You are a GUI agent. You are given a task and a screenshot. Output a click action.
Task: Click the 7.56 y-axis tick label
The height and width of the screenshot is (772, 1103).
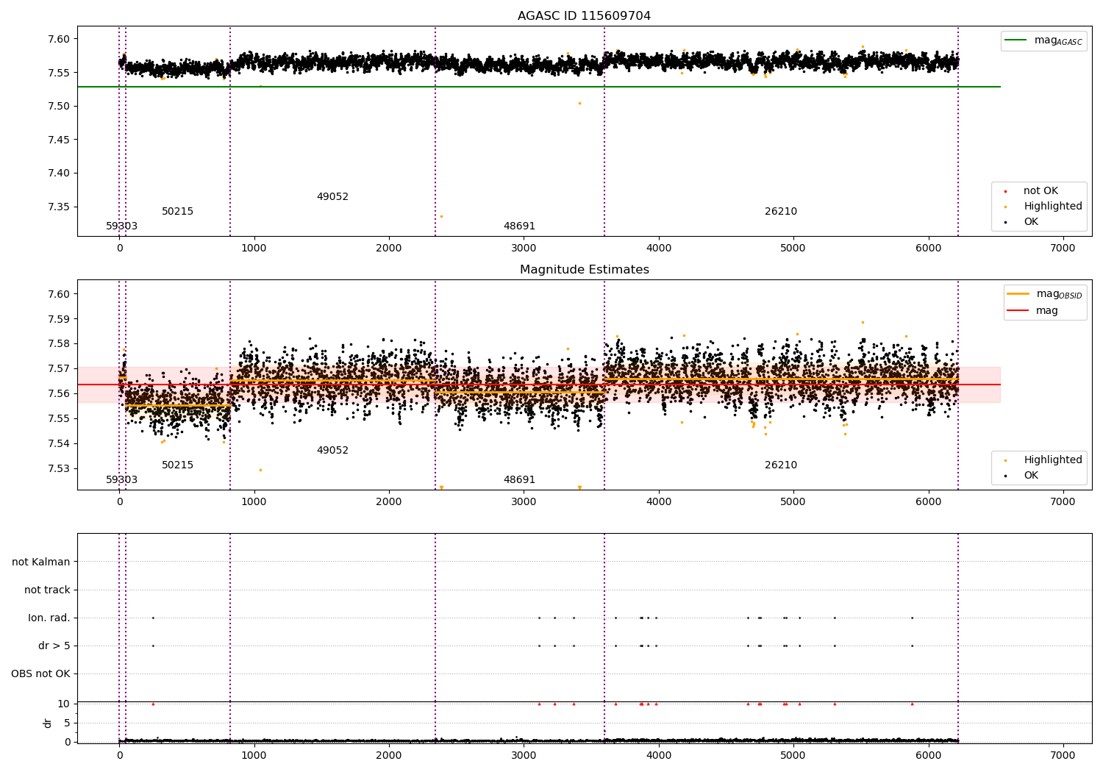57,394
